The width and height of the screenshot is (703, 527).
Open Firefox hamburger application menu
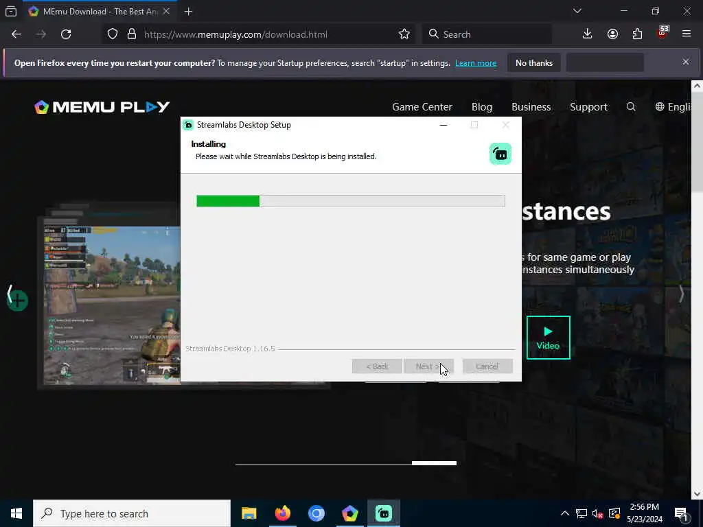[687, 34]
